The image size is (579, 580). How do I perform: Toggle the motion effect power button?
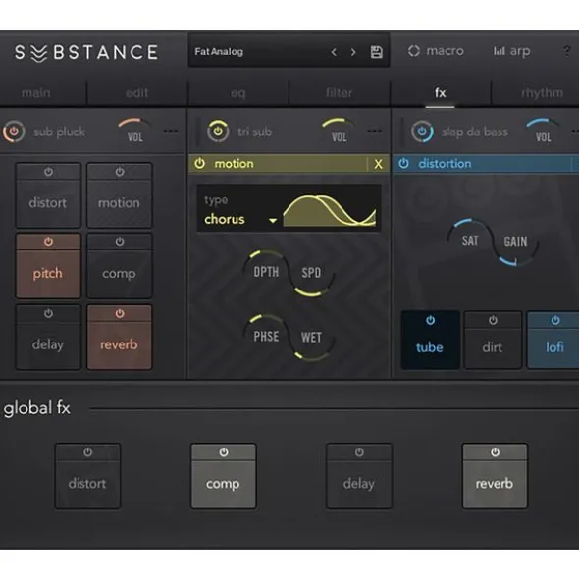[200, 163]
